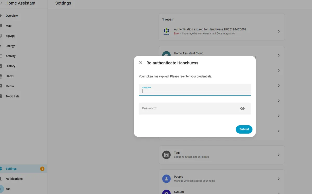Click the Home Assistant Cloud icon
The width and height of the screenshot is (312, 194).
tap(166, 53)
